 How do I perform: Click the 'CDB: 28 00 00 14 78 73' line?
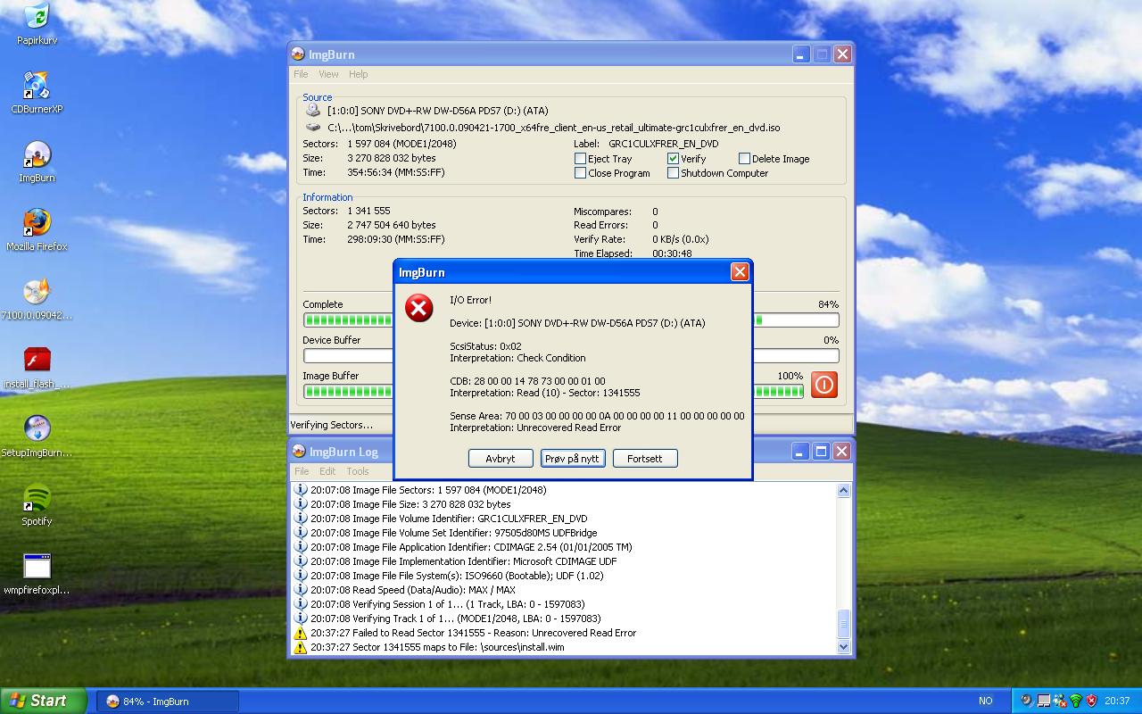[x=527, y=381]
